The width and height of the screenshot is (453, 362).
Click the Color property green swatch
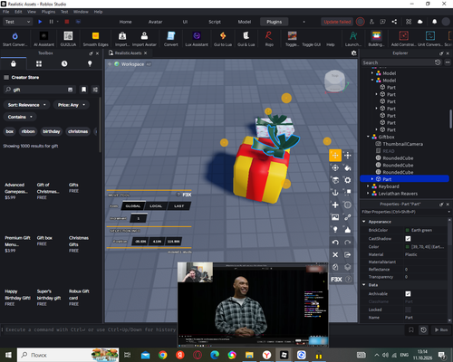coord(408,247)
